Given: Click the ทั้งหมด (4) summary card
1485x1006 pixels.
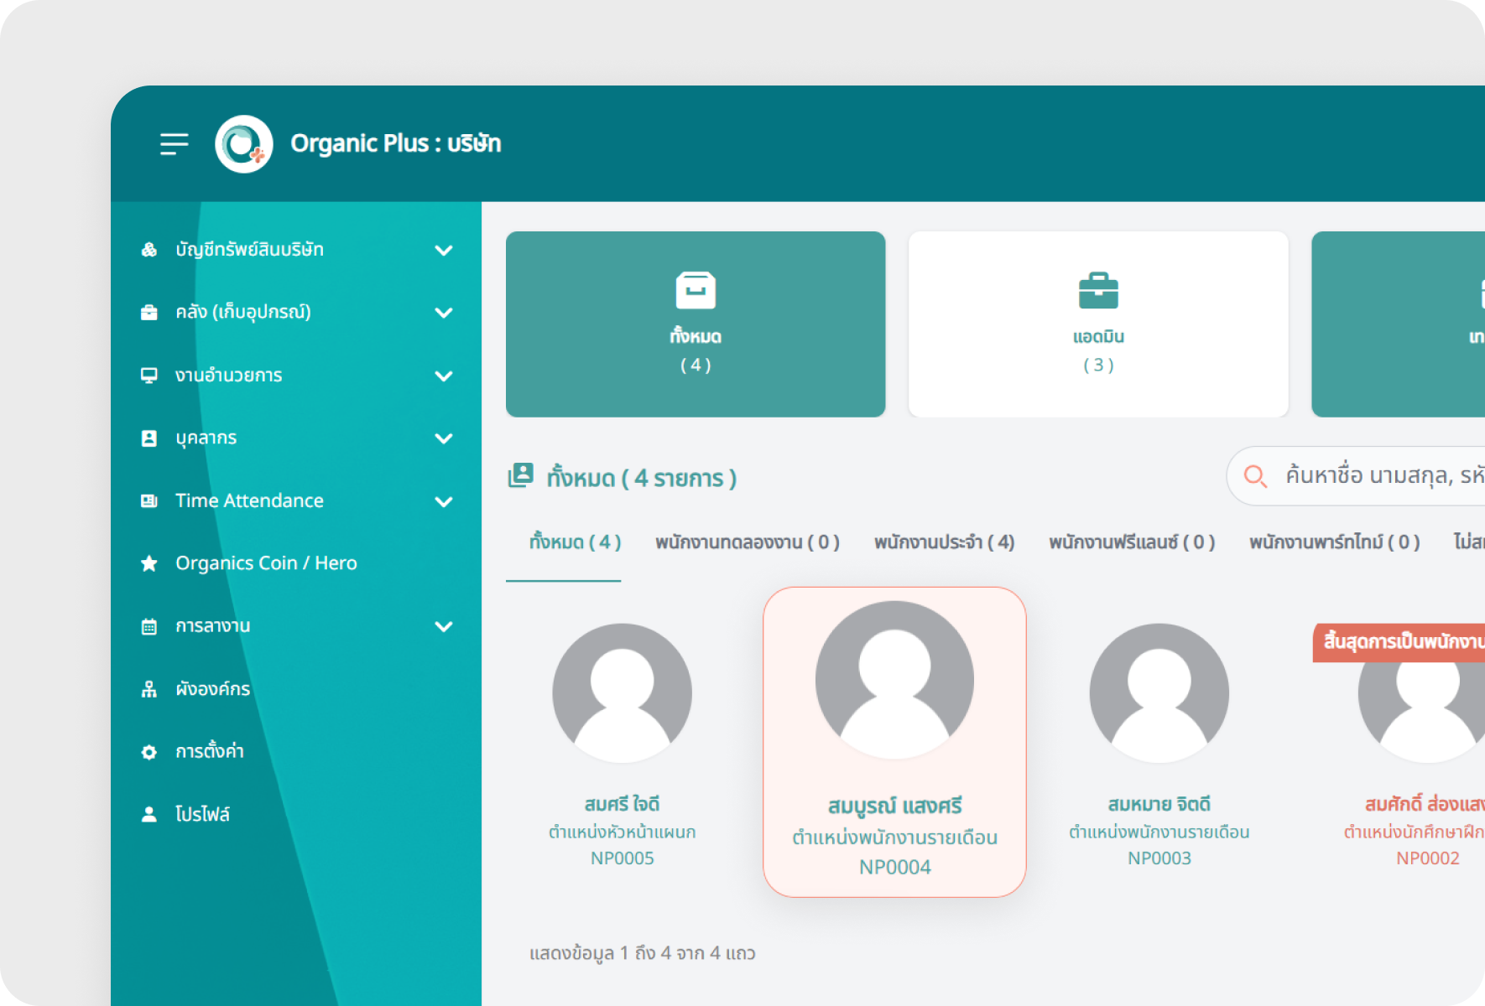Looking at the screenshot, I should [x=695, y=324].
